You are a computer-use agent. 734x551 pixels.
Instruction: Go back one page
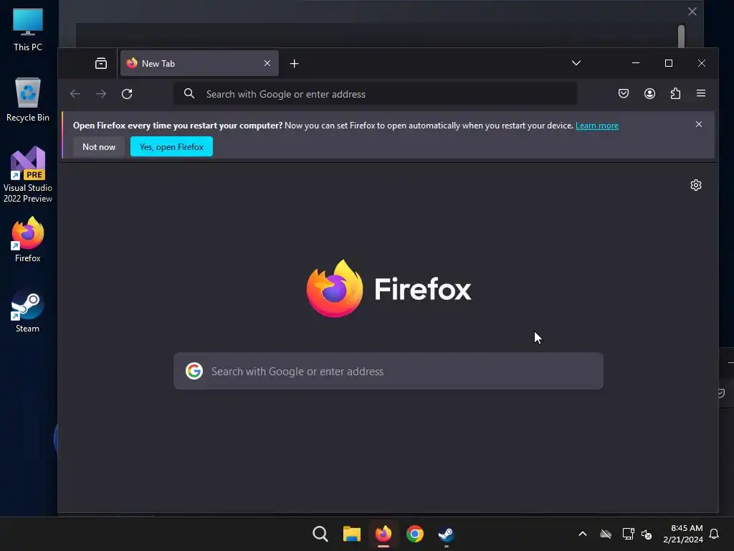(75, 94)
